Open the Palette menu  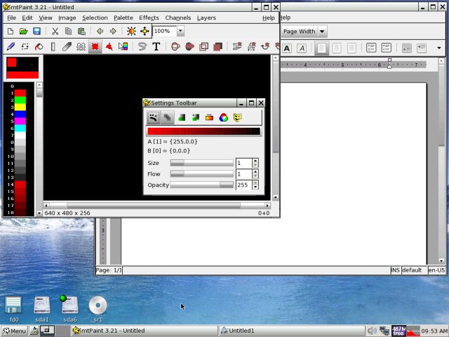pyautogui.click(x=123, y=18)
